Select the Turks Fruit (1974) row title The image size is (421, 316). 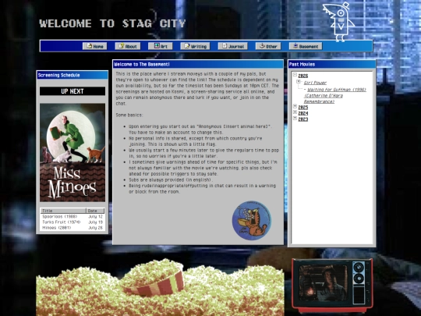click(x=62, y=222)
